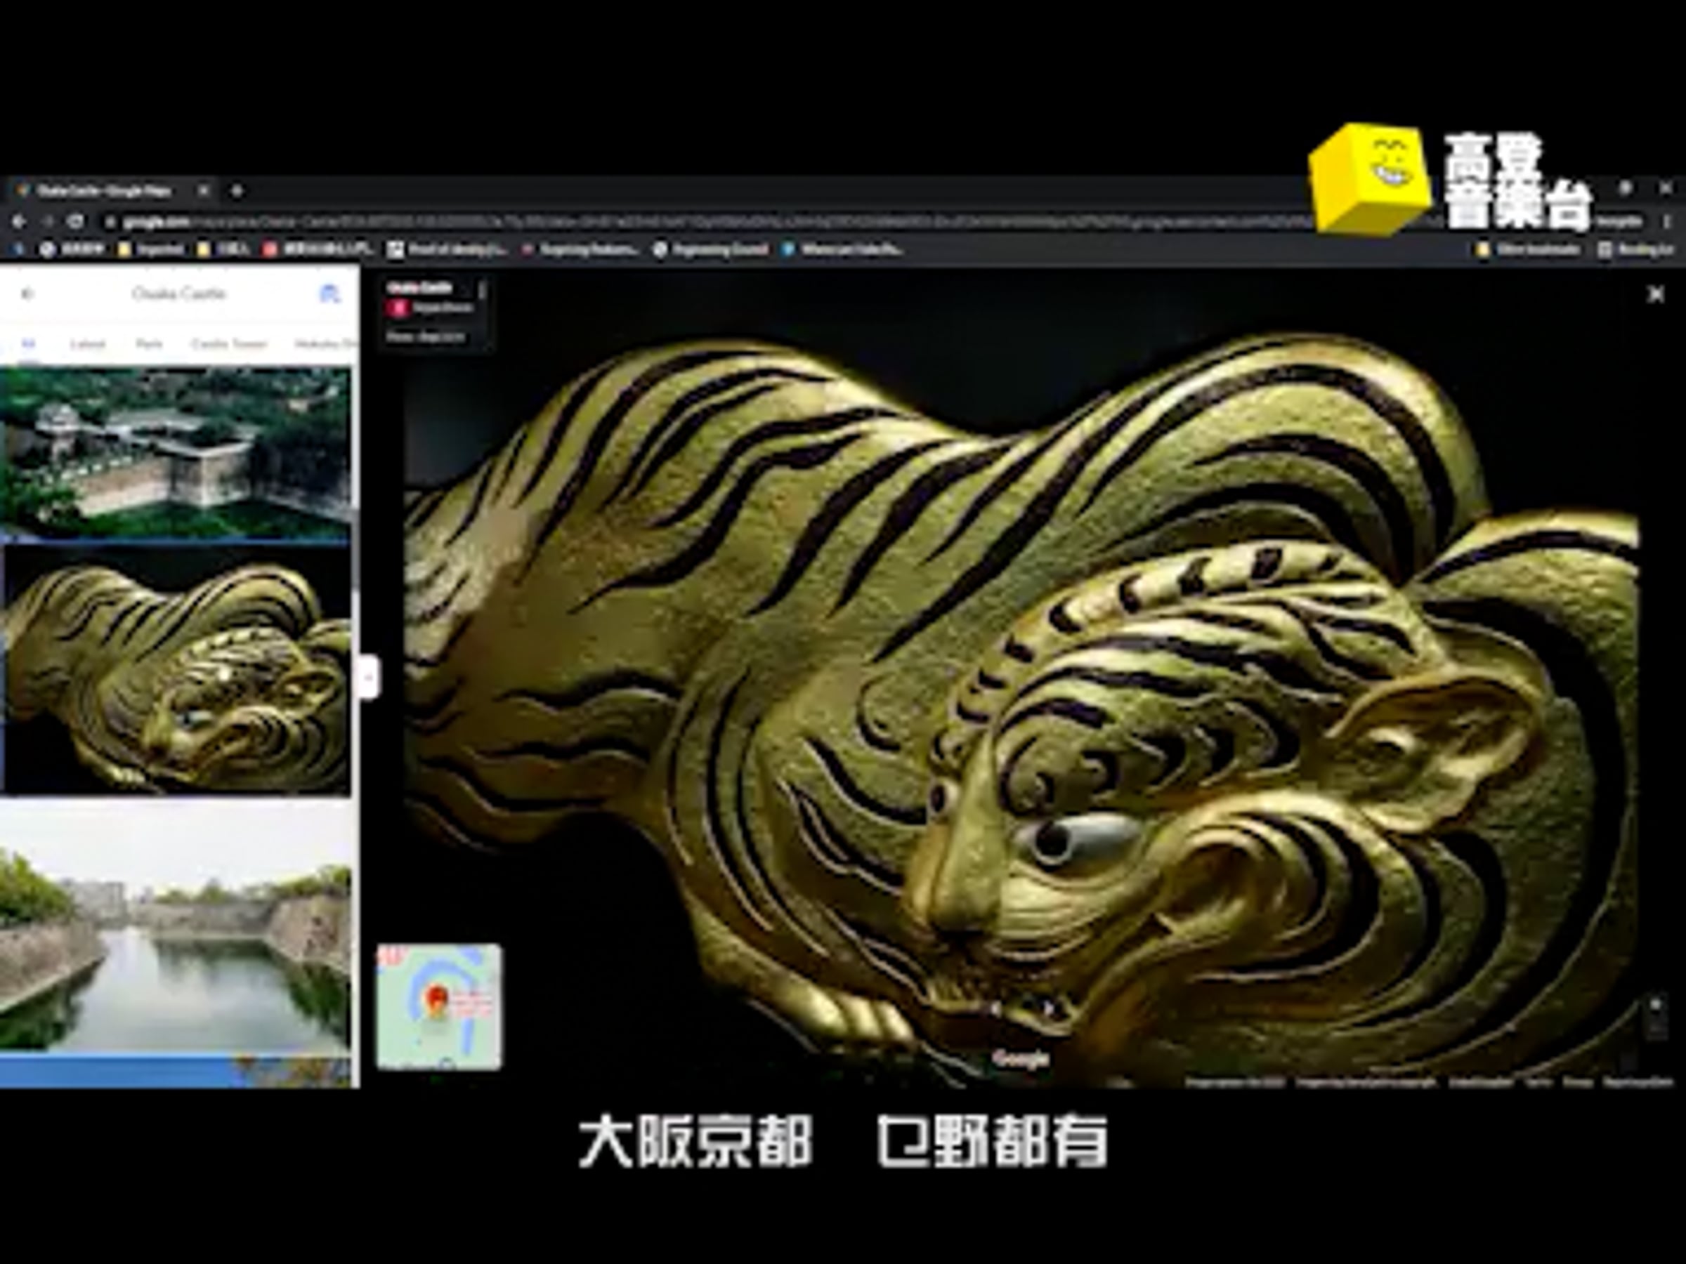Reload the Google Maps page

pos(74,222)
